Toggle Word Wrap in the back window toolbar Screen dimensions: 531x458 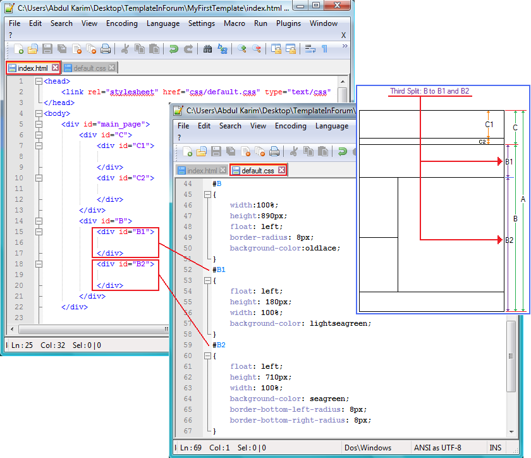pos(310,49)
